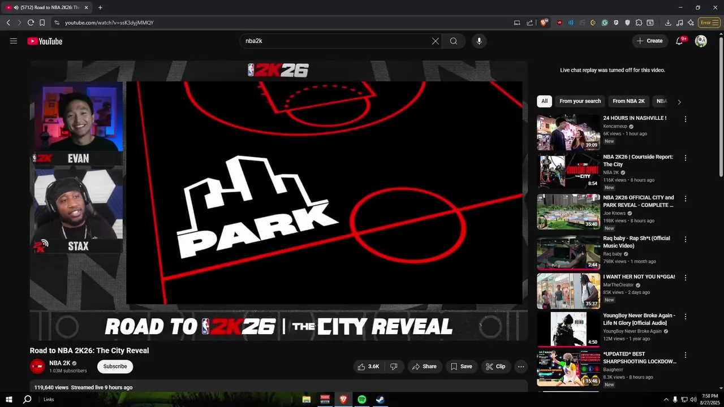Viewport: 724px width, 407px height.
Task: Open the Grammarly extension icon
Action: pos(605,23)
